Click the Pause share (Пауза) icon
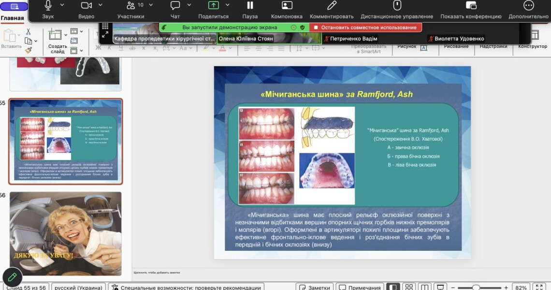 pos(250,6)
